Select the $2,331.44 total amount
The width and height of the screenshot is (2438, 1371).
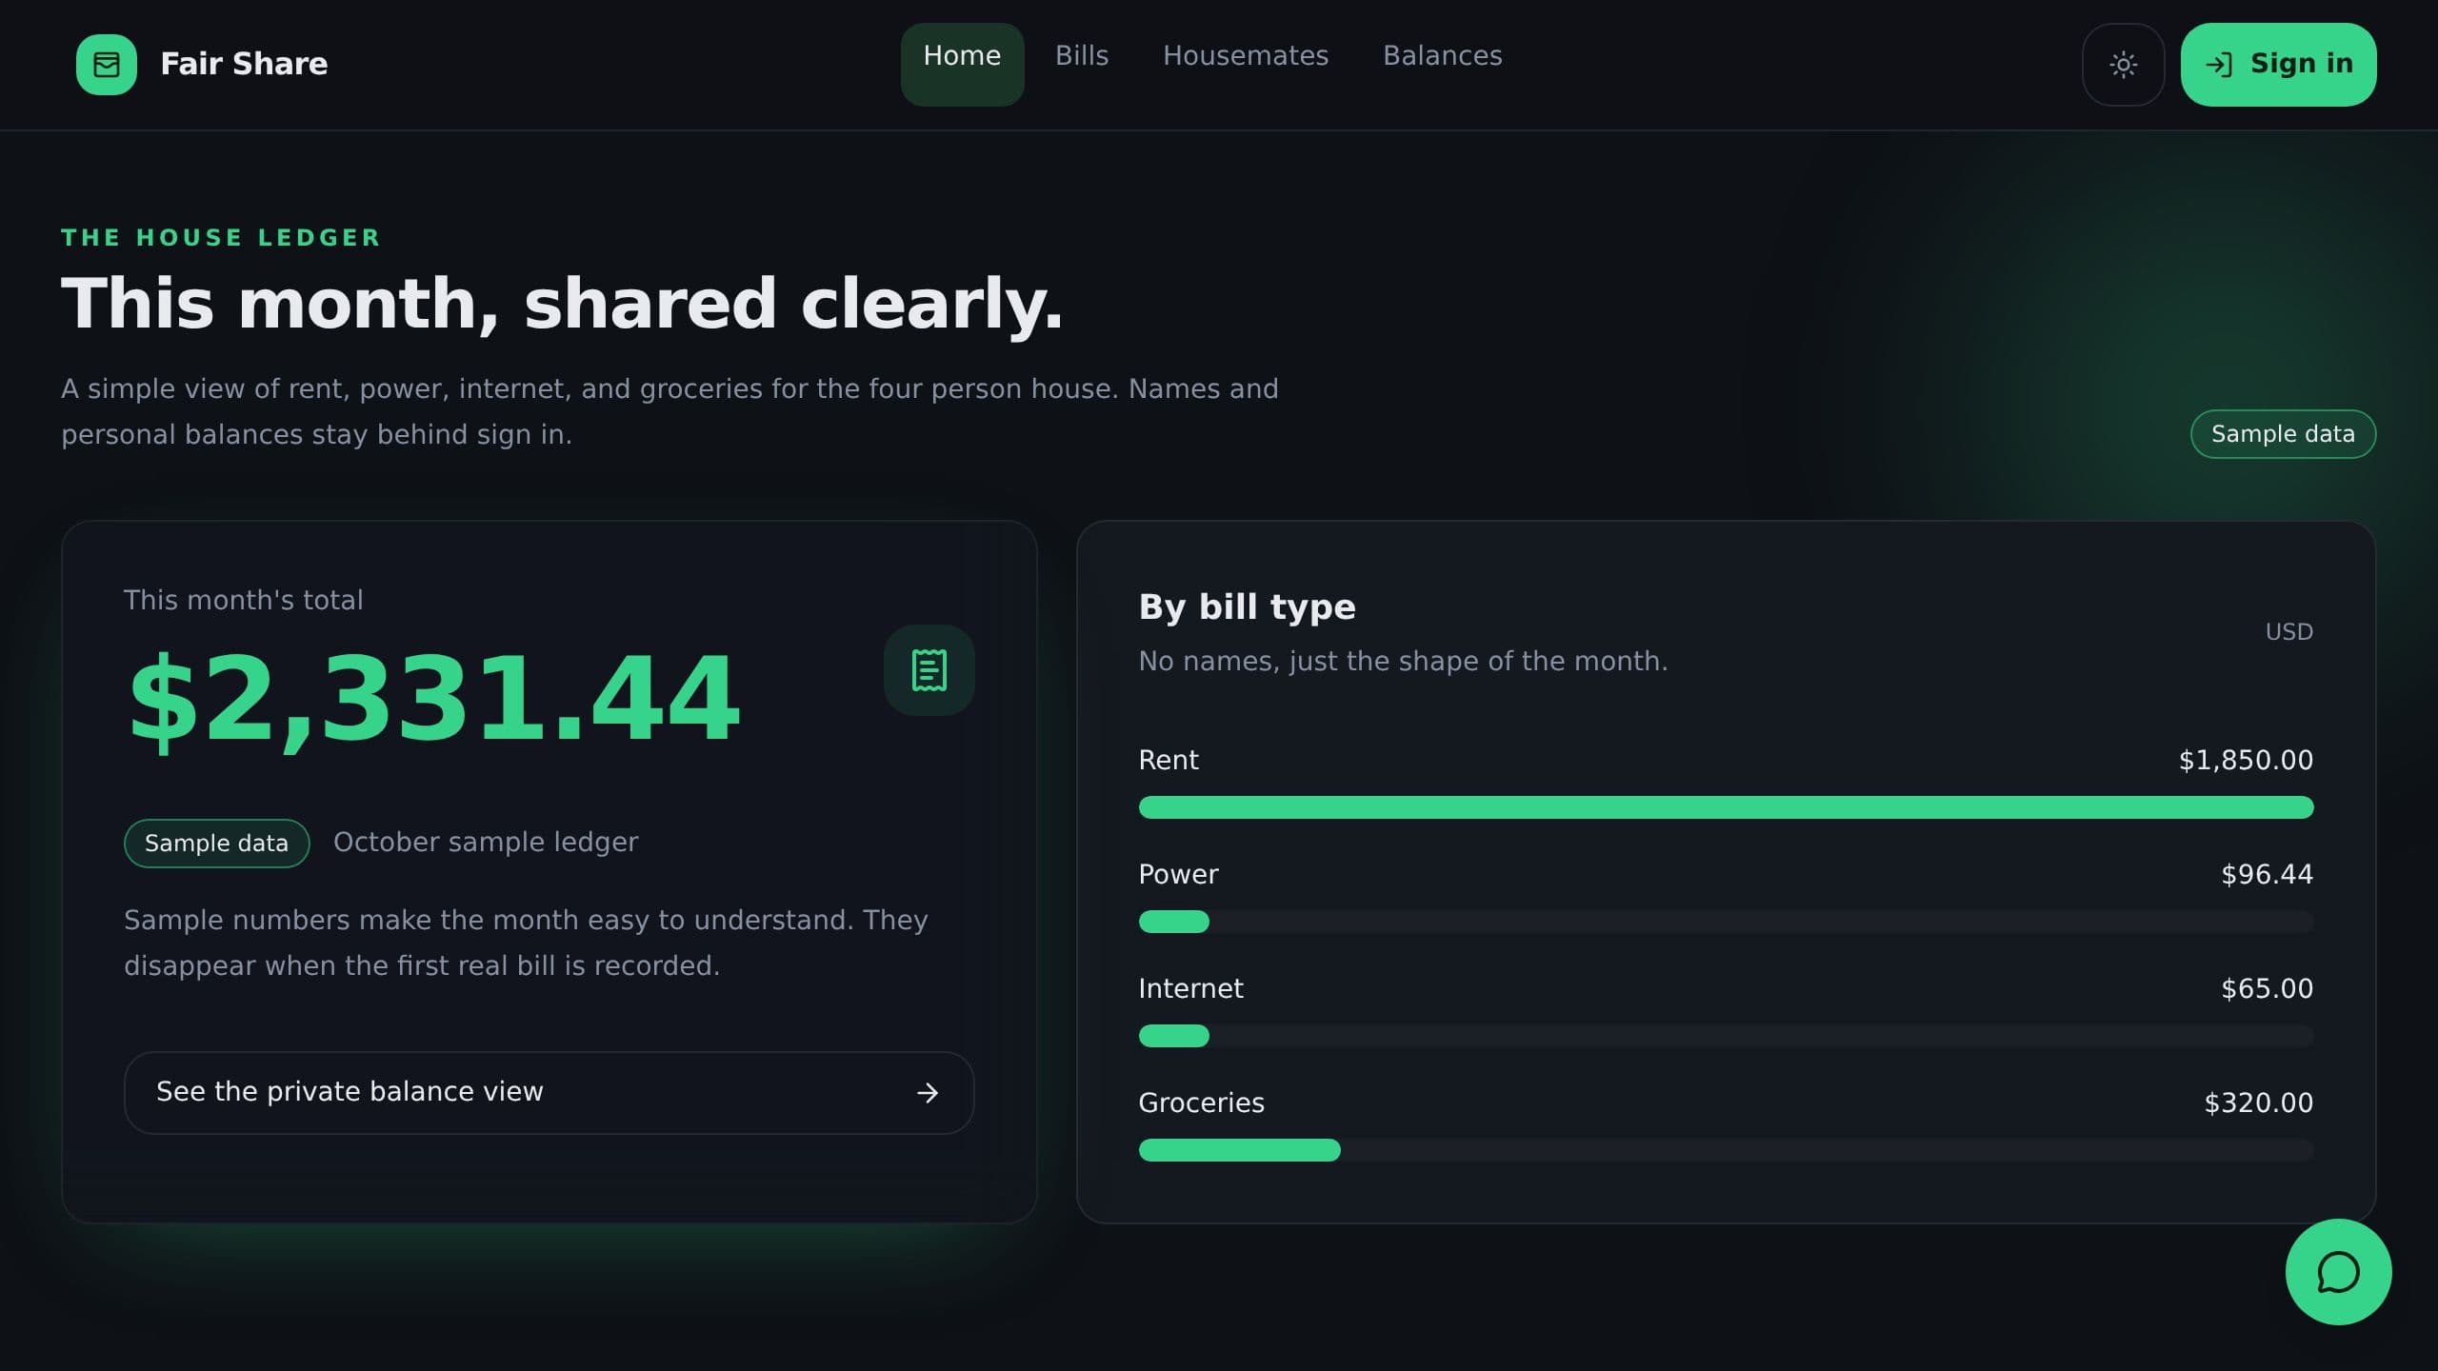click(433, 700)
